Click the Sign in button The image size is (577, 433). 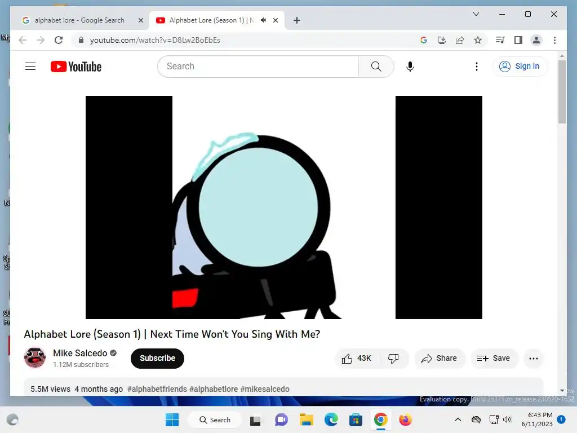click(x=520, y=67)
